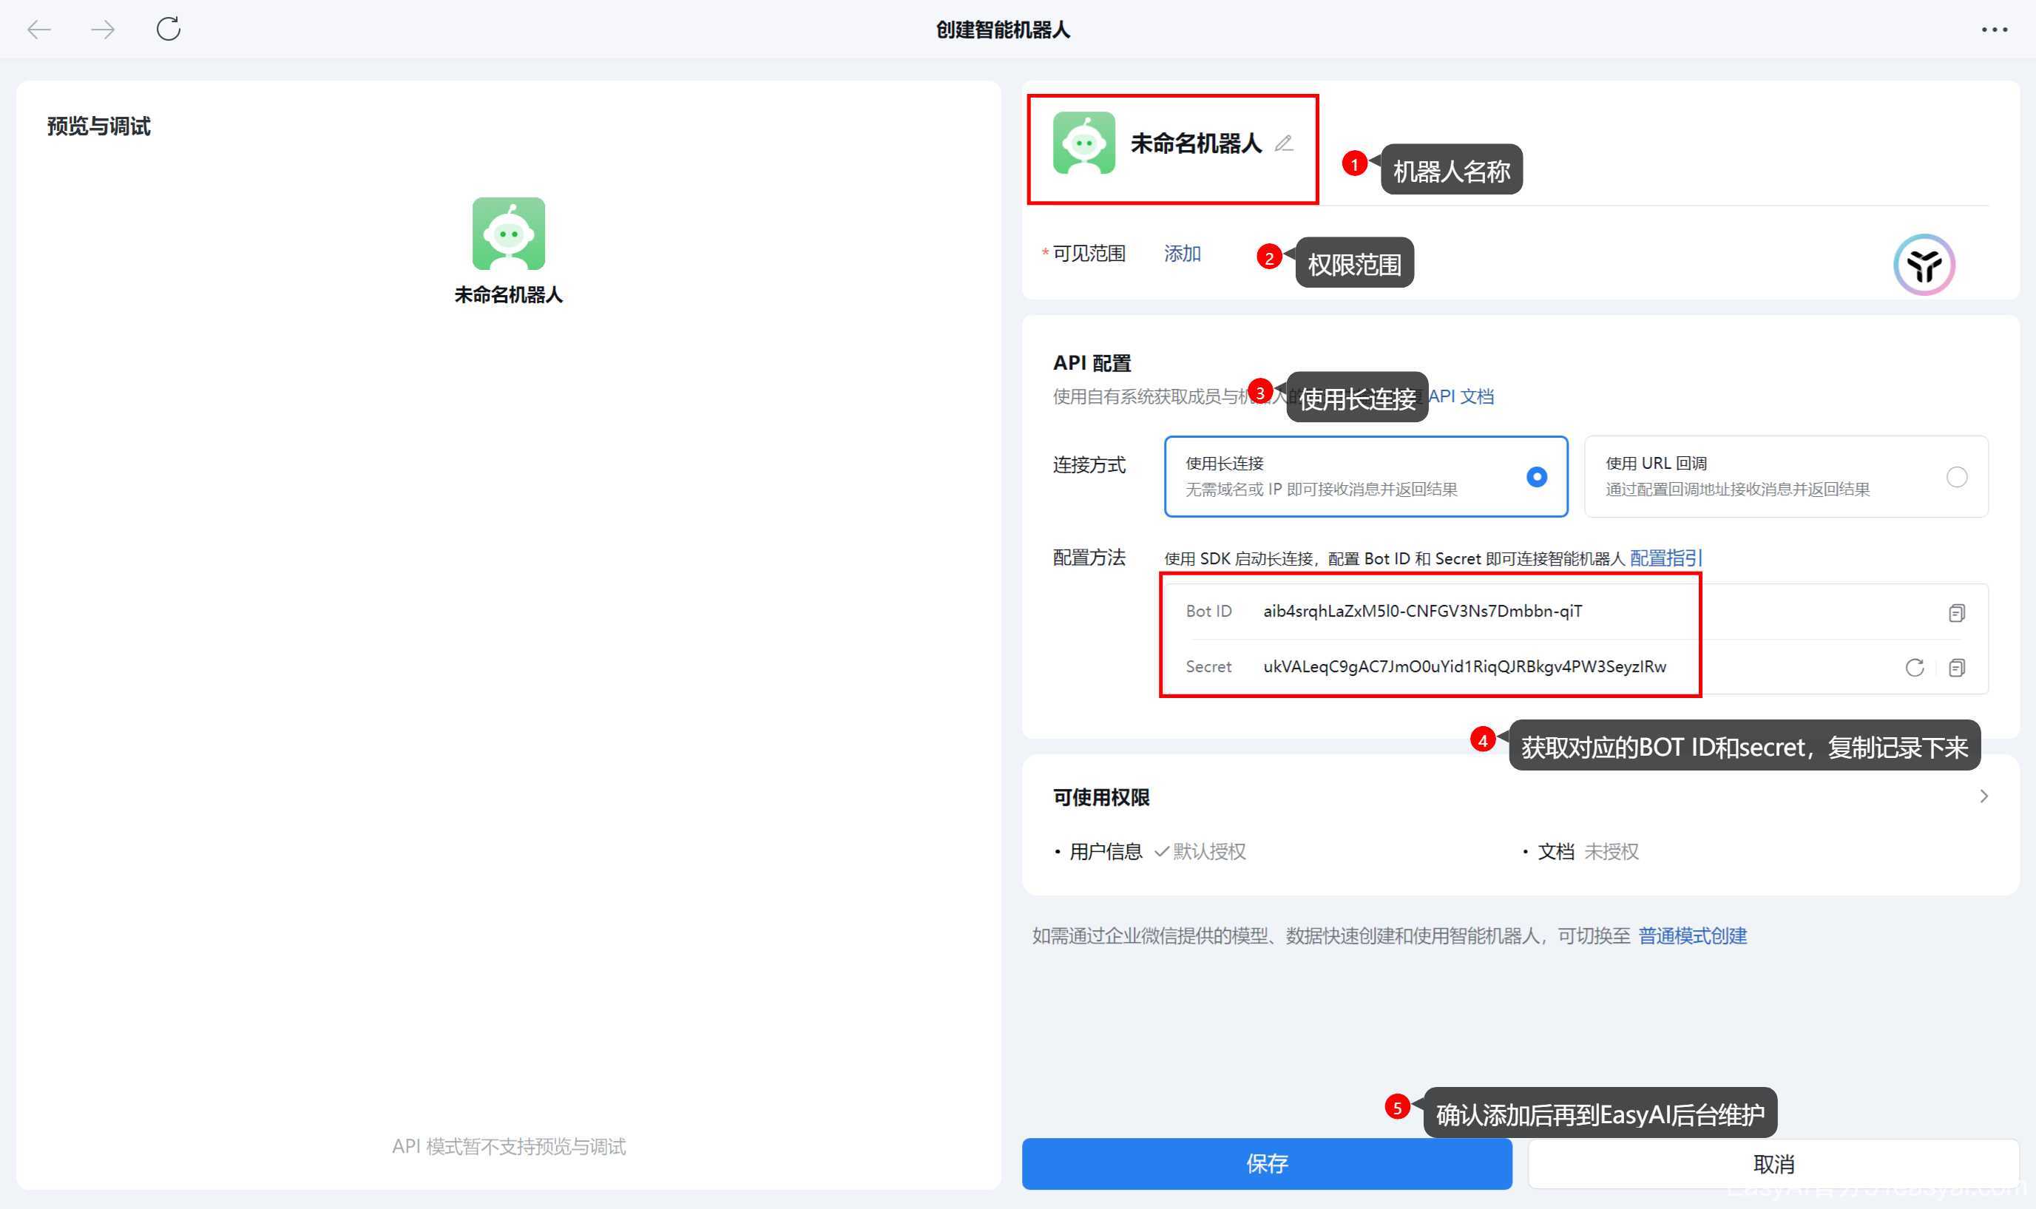The image size is (2036, 1209).
Task: Switch to 普通模式创建 link
Action: tap(1692, 935)
